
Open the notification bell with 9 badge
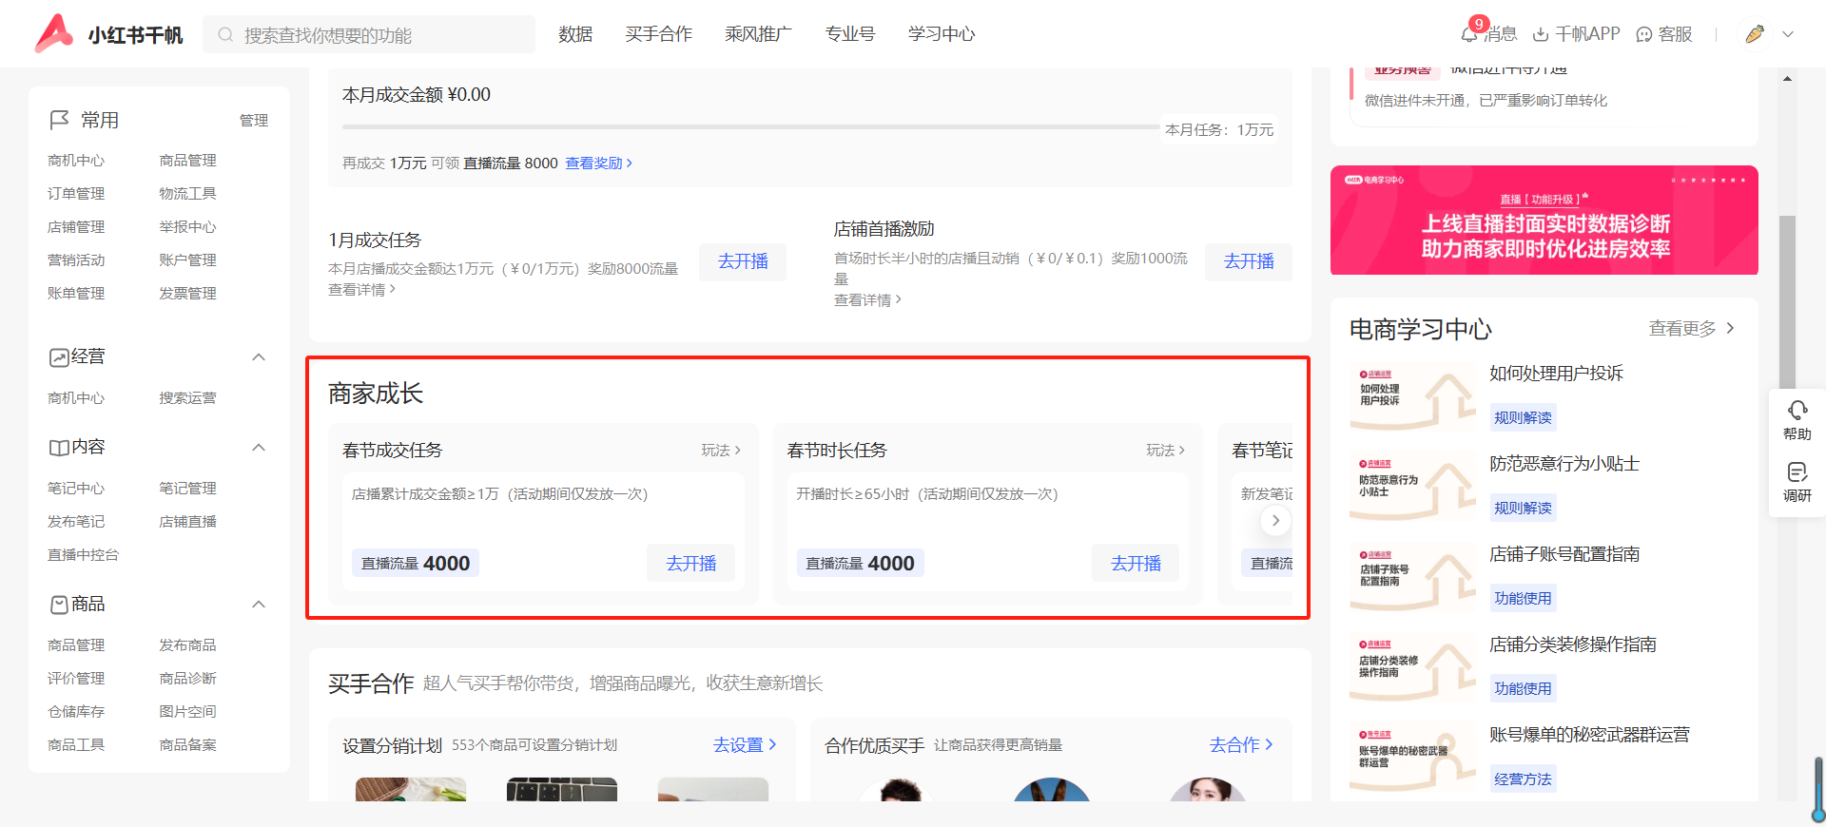tap(1469, 34)
